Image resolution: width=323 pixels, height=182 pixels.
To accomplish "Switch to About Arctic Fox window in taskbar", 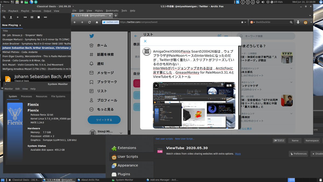I will click(90, 180).
